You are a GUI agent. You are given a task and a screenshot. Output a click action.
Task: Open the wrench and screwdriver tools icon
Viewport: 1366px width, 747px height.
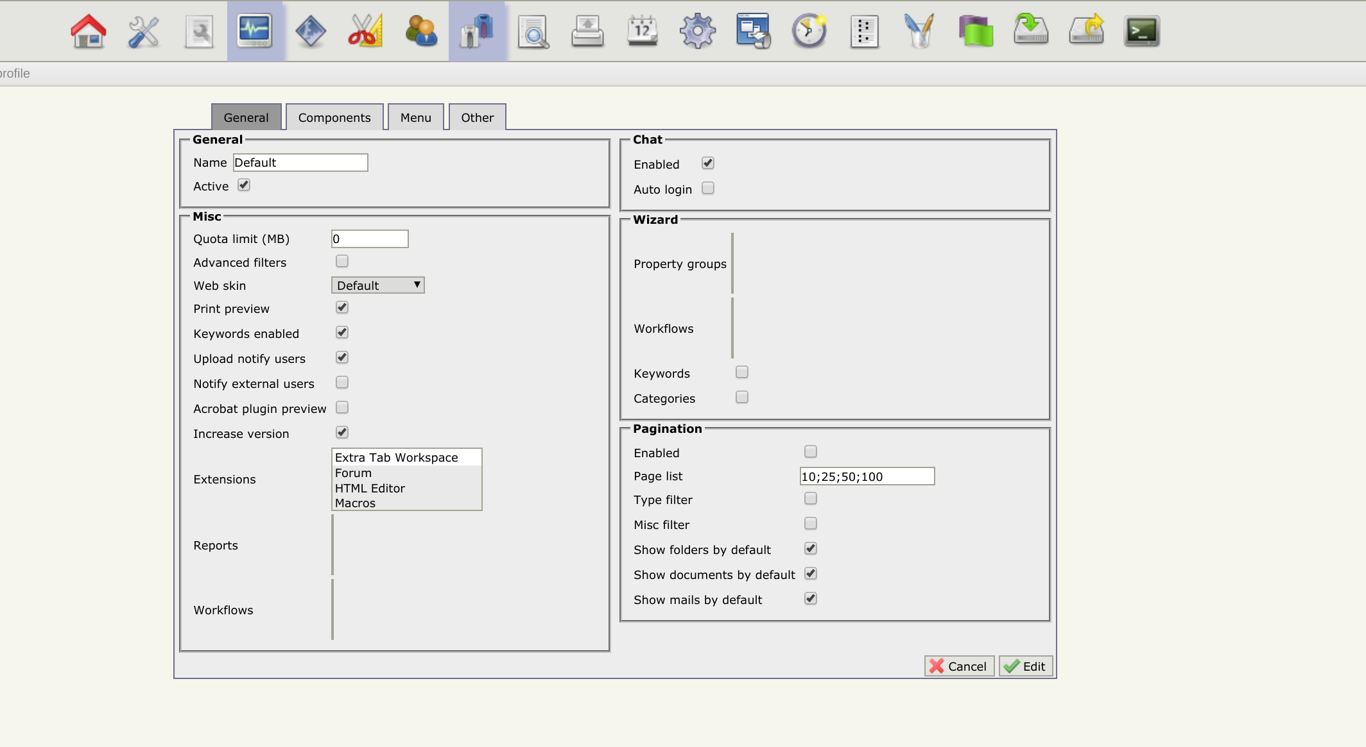click(143, 31)
